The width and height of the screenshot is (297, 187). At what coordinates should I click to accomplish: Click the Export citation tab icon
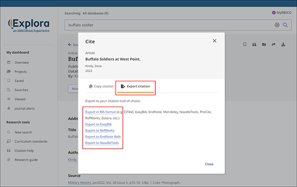tap(123, 86)
